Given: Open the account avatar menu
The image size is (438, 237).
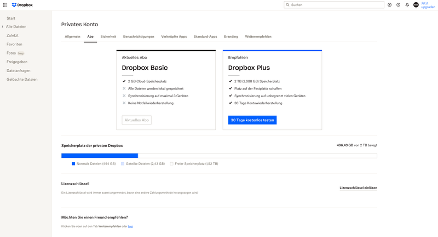Looking at the screenshot, I should [x=416, y=5].
